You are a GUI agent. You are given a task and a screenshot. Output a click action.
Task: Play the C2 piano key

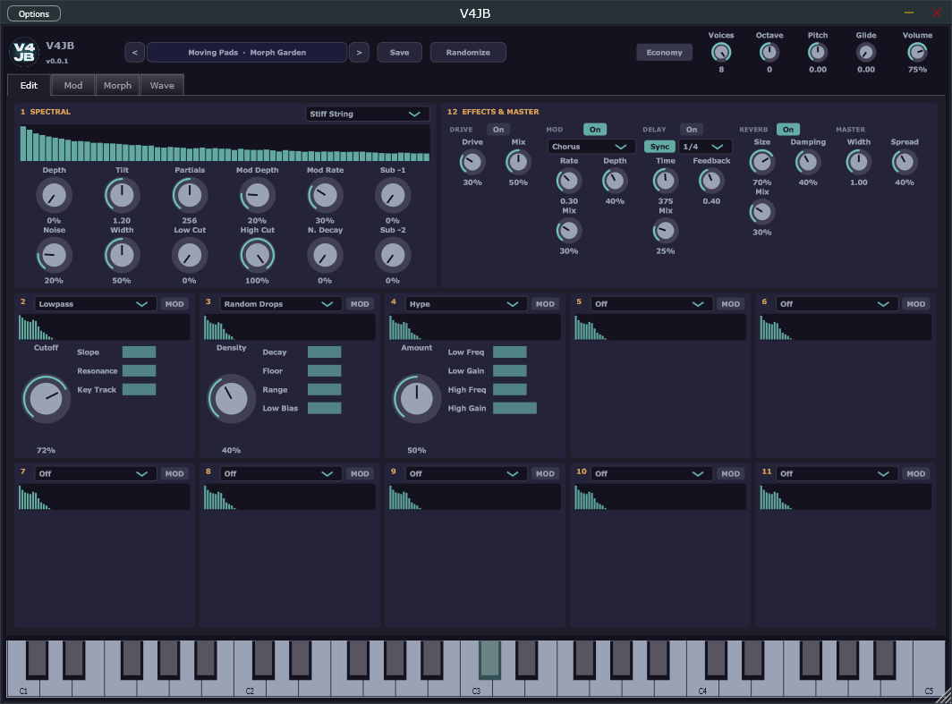tap(250, 687)
